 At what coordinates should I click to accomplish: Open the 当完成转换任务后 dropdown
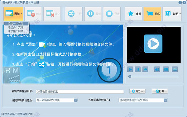coord(57,100)
